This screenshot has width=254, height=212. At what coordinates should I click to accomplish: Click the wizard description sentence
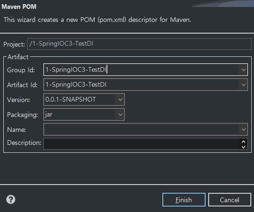[98, 20]
